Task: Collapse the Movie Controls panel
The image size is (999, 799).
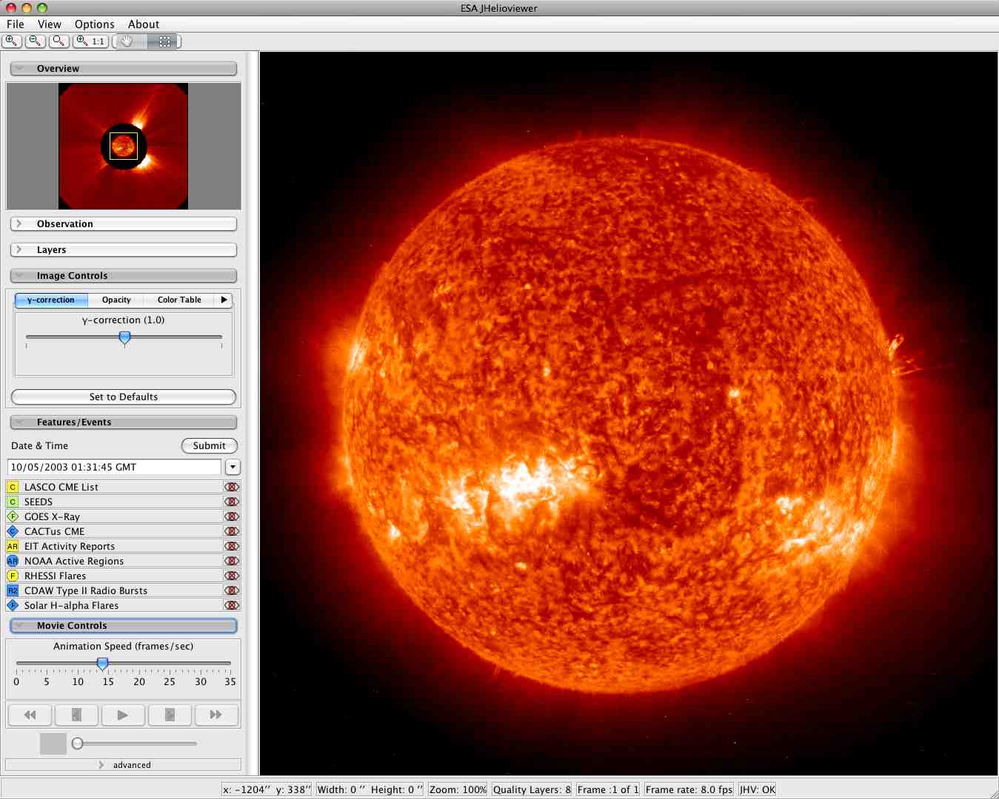Action: 124,625
